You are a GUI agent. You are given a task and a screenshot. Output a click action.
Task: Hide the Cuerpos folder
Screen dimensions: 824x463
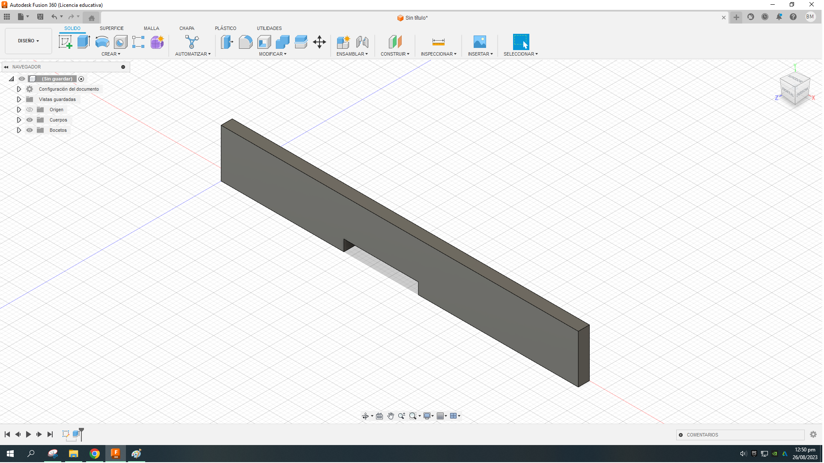[x=30, y=120]
